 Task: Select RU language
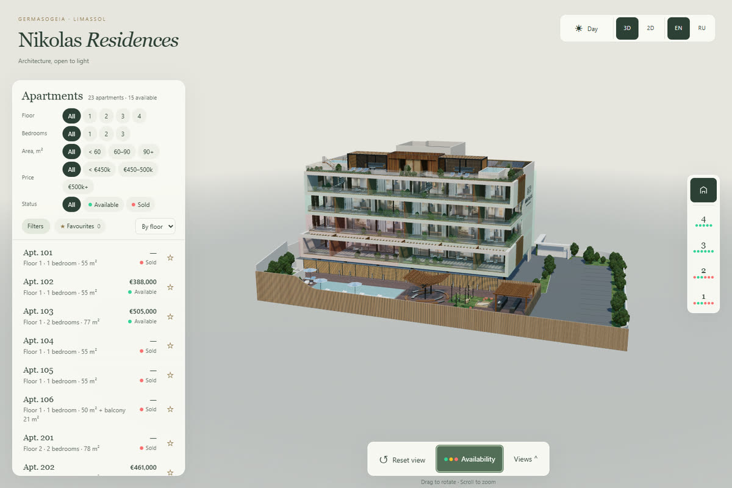pyautogui.click(x=701, y=29)
